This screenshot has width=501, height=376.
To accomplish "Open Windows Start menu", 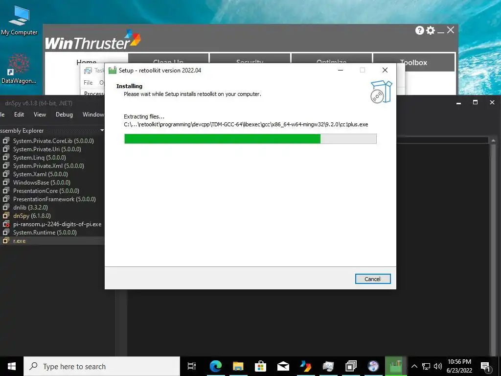I will point(12,366).
